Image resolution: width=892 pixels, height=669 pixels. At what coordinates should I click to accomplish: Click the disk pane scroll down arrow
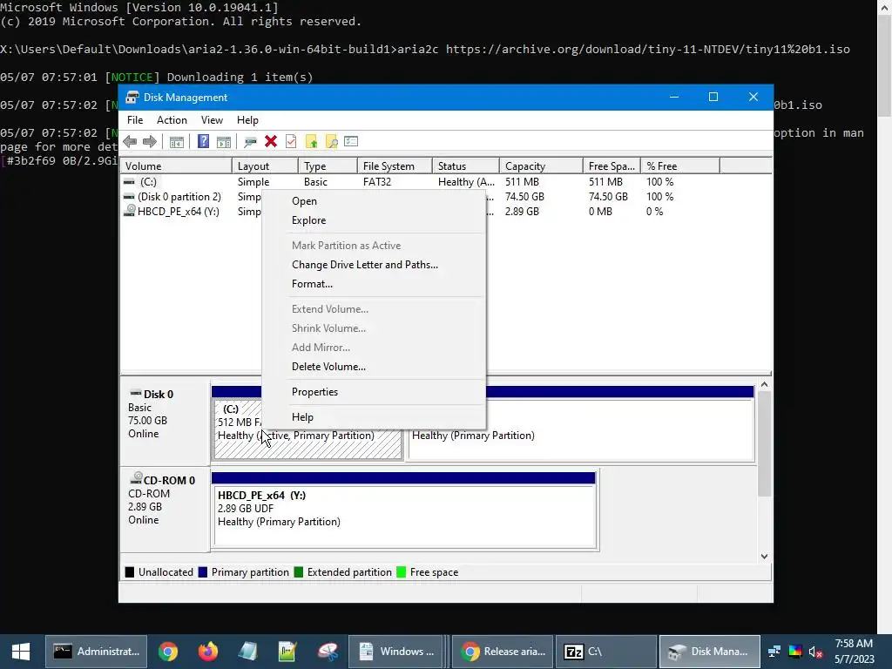[764, 557]
